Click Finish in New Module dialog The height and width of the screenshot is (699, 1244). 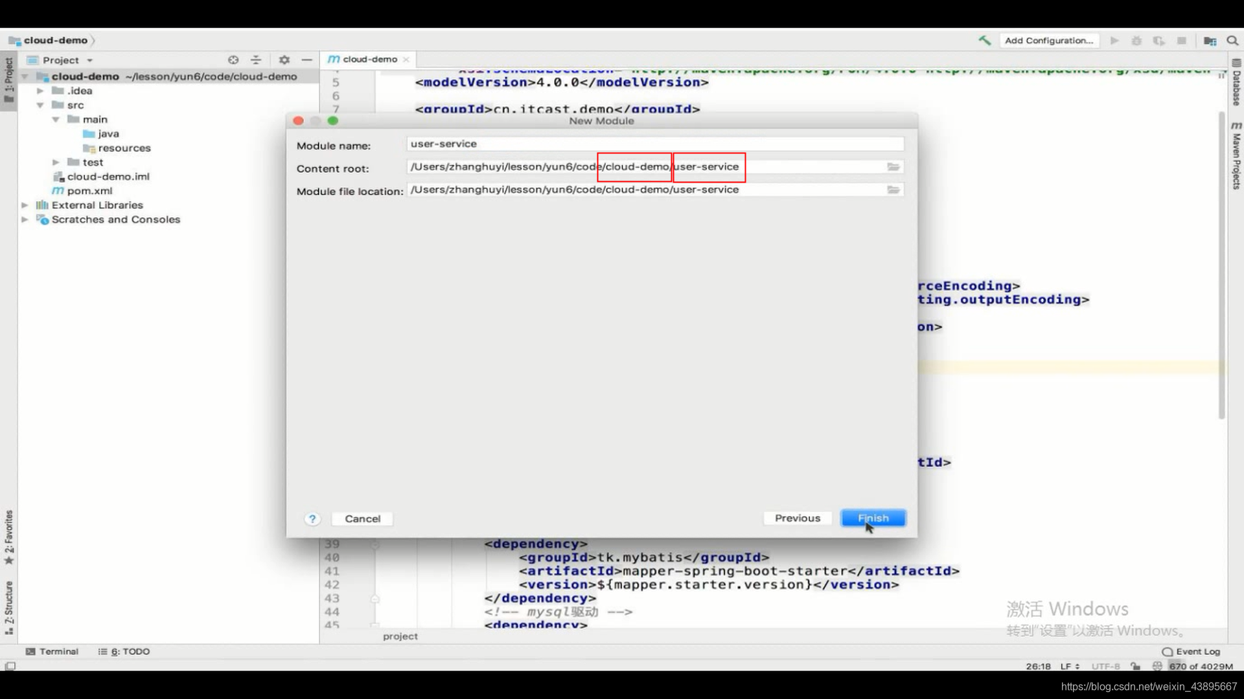pyautogui.click(x=873, y=518)
